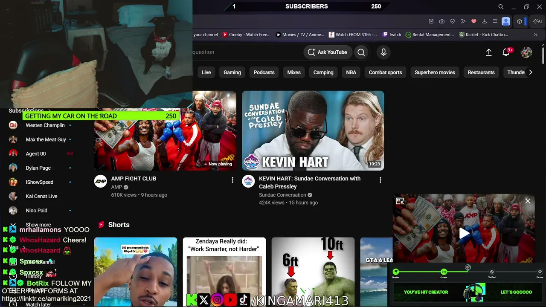
Task: Select the Podcasts category chip
Action: coord(264,72)
